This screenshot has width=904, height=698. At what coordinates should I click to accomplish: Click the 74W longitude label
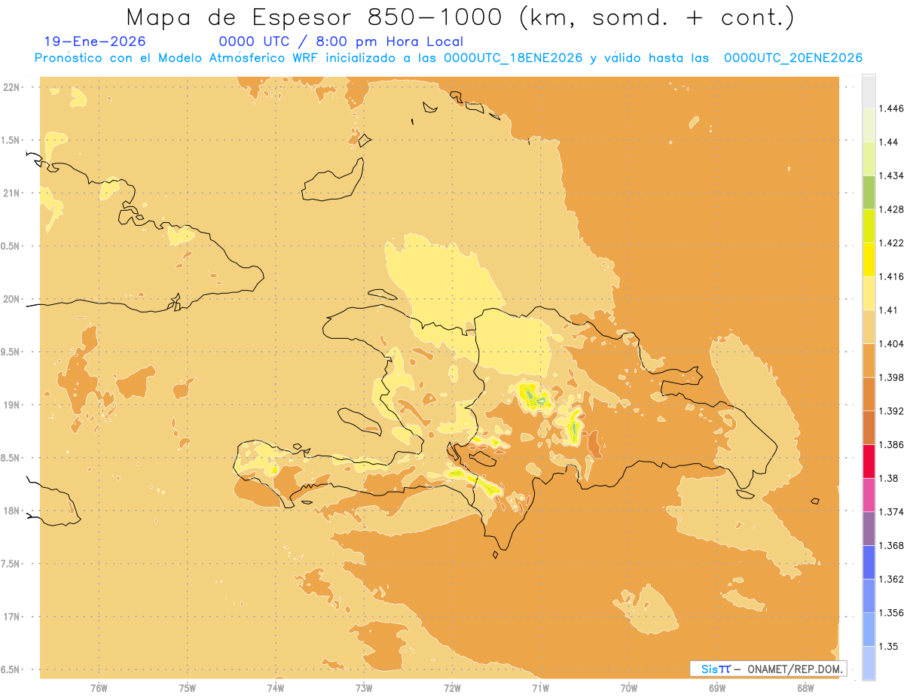[276, 688]
